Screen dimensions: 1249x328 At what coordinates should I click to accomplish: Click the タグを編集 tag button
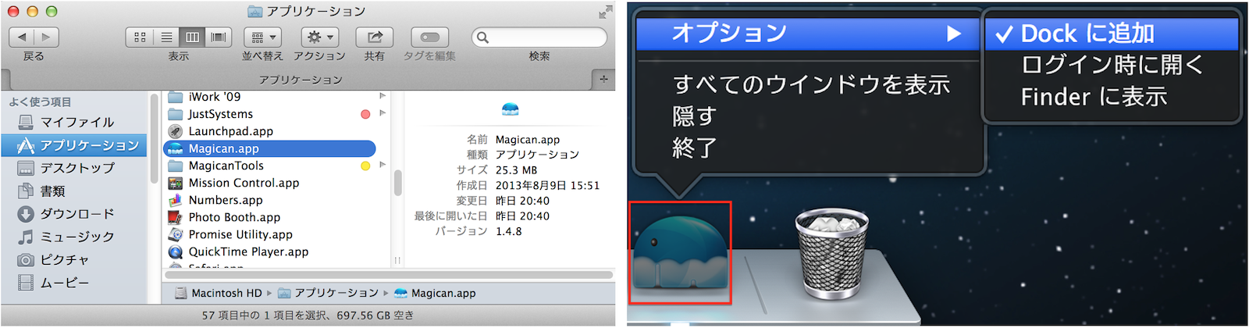(x=429, y=37)
